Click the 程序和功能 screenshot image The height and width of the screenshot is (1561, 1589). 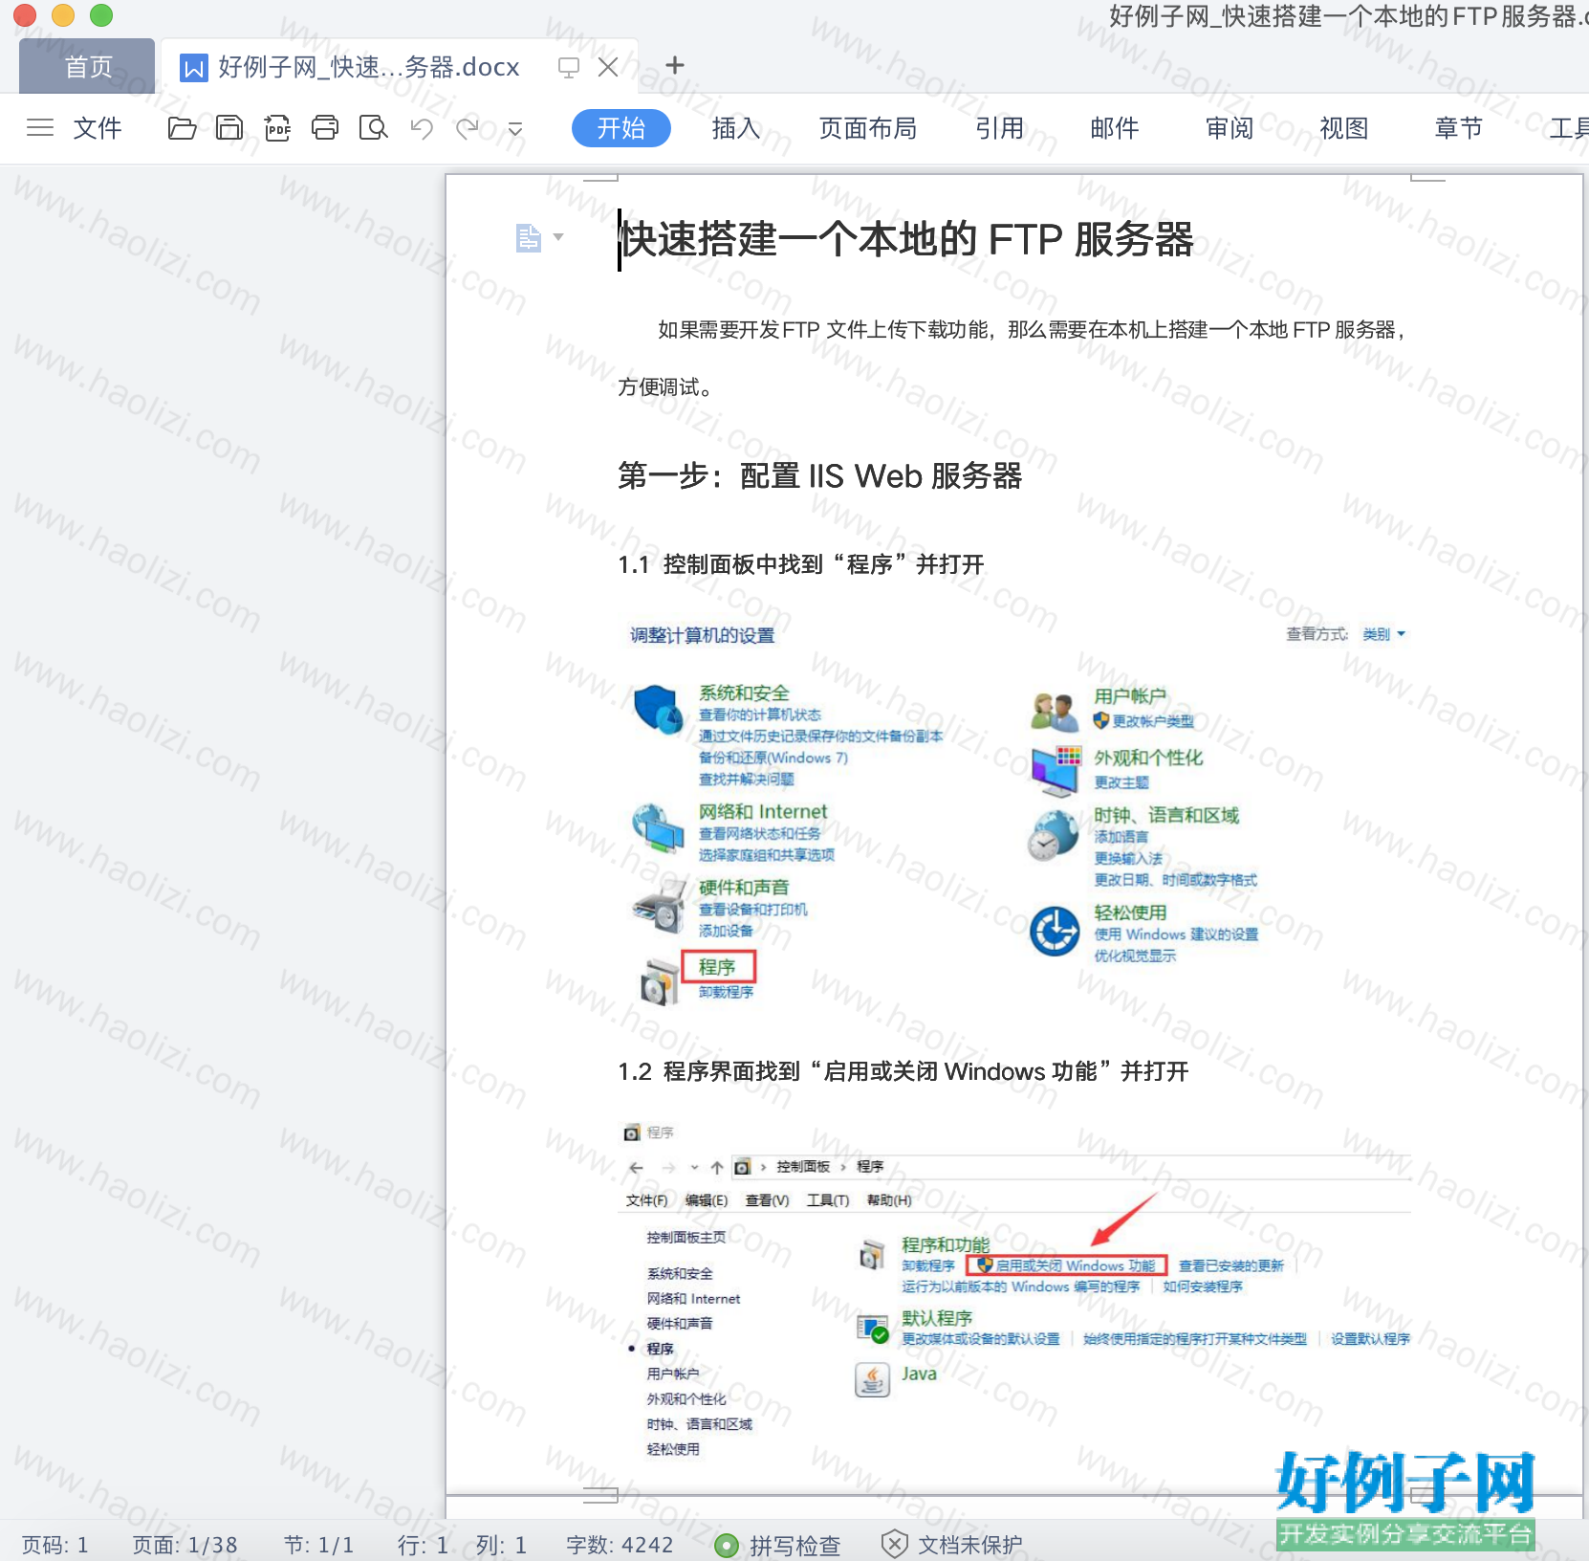[x=1015, y=1291]
